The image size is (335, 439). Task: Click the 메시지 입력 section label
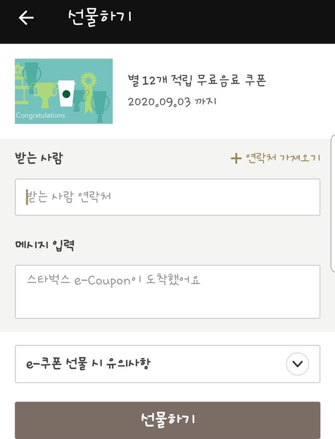[45, 246]
